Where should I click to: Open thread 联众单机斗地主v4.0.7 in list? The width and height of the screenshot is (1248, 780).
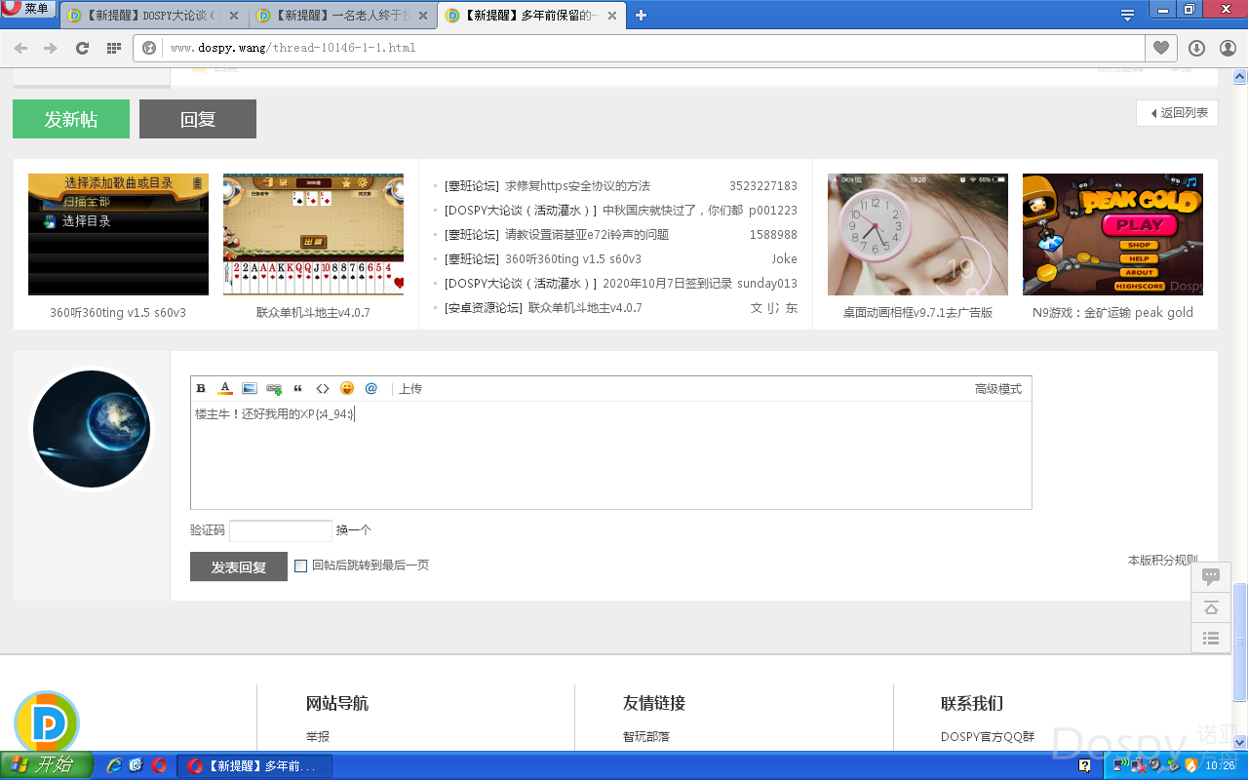[x=585, y=308]
